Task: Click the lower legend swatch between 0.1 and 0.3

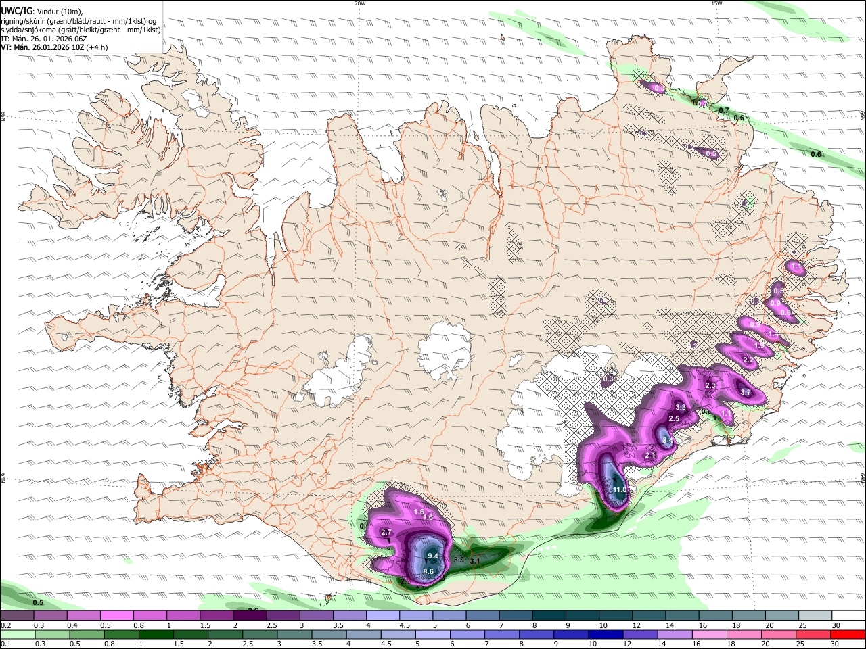Action: tap(17, 635)
